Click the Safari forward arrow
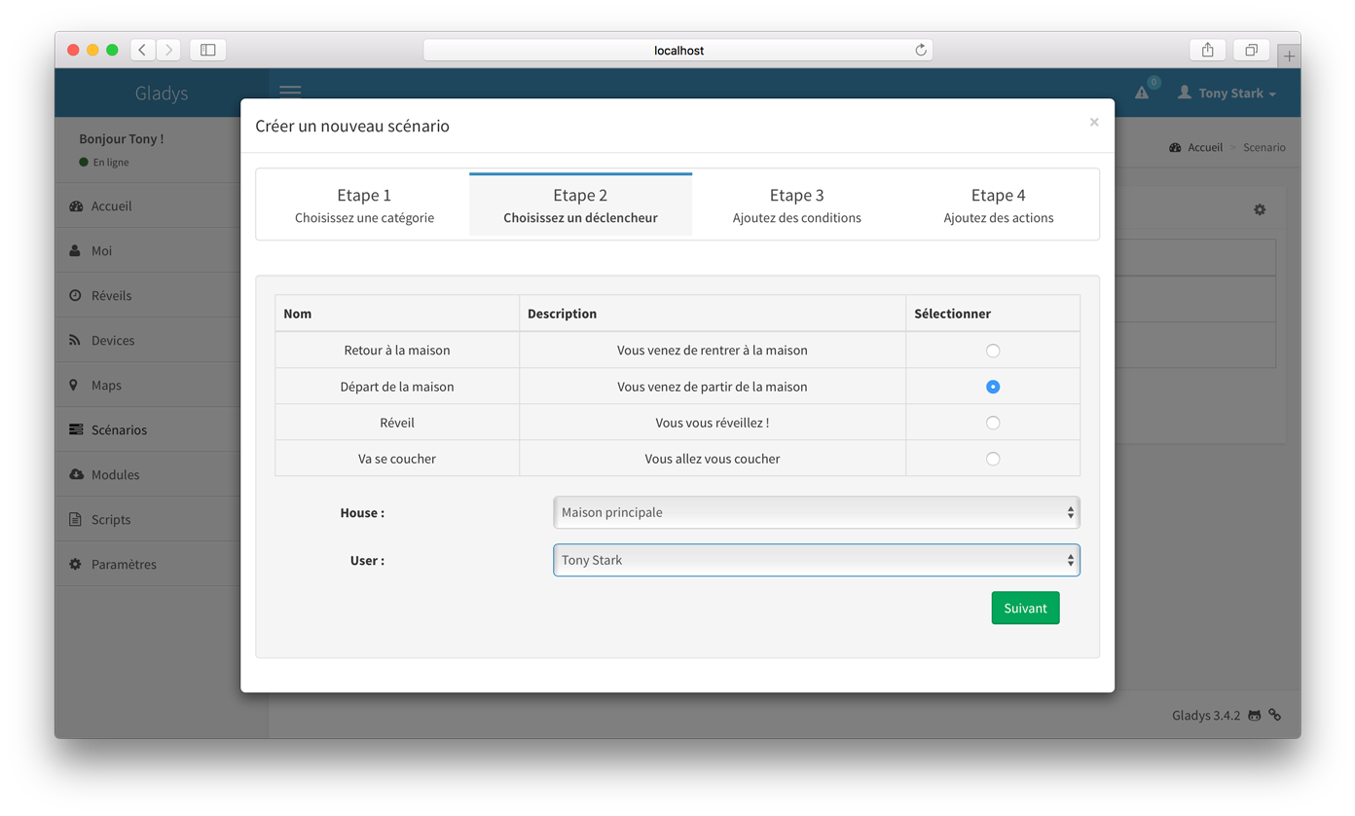Viewport: 1355px width, 816px height. click(168, 50)
